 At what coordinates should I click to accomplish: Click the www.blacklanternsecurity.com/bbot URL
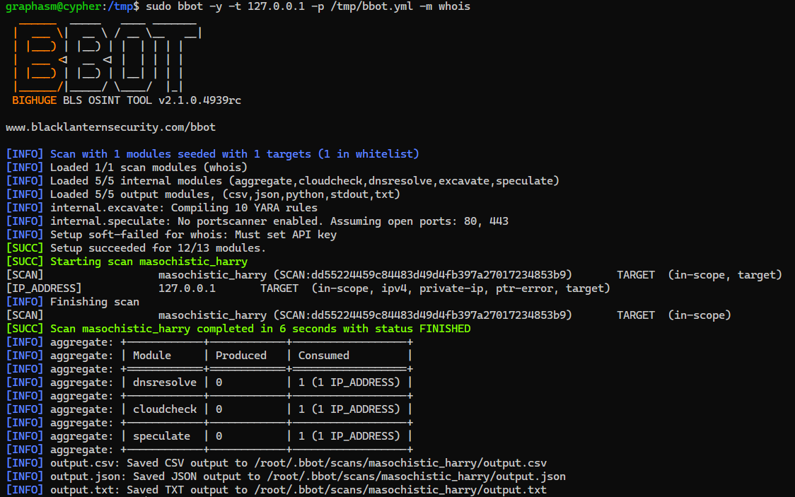point(110,127)
